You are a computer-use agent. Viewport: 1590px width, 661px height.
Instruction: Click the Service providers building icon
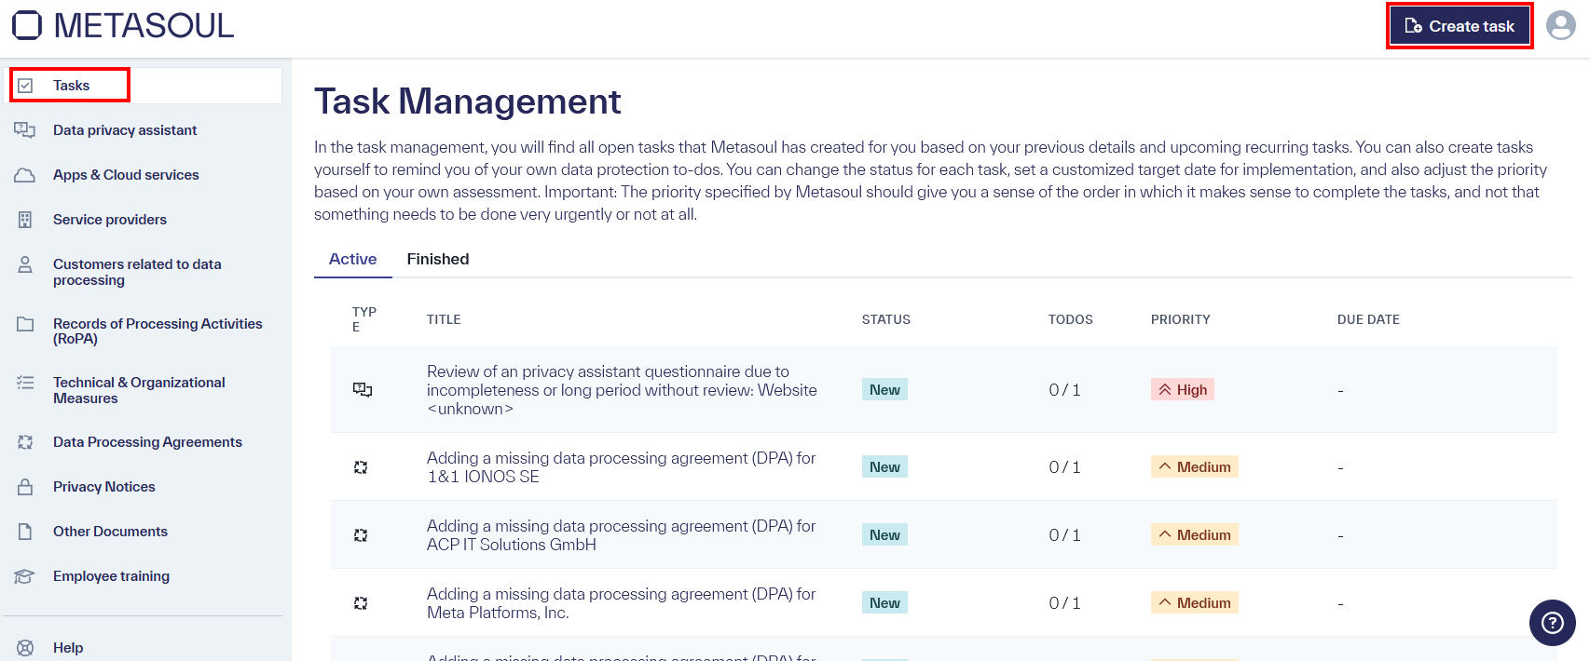25,220
